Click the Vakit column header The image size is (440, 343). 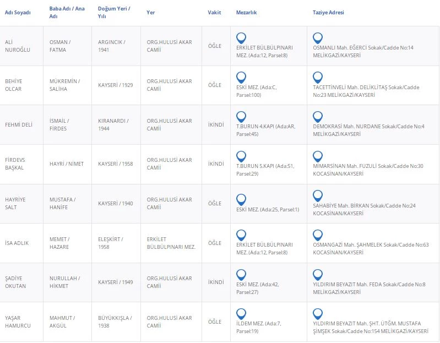coord(214,13)
